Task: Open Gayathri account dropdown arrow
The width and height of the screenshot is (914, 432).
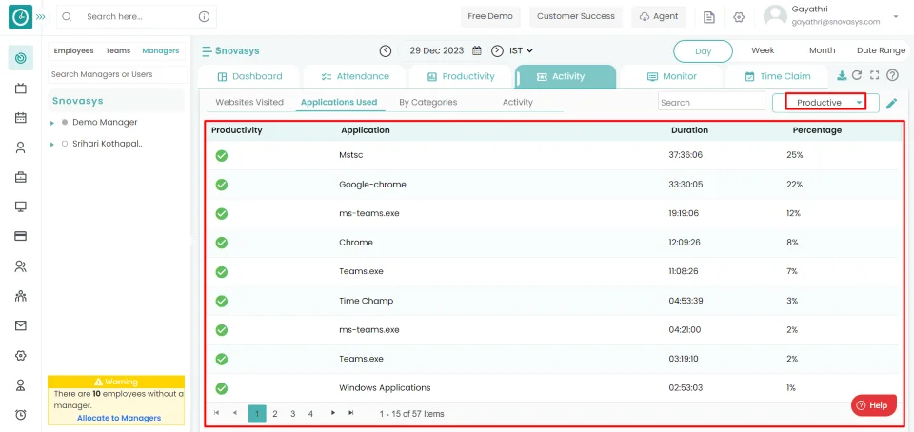Action: point(896,17)
